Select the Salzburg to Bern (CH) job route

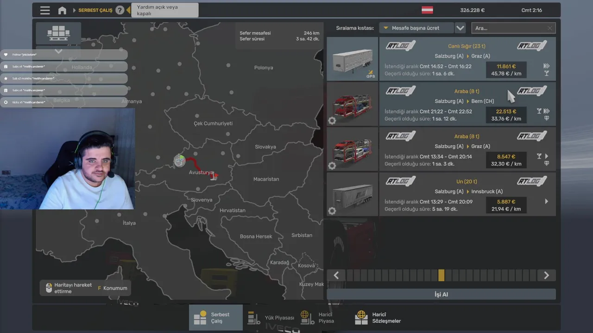pos(464,101)
